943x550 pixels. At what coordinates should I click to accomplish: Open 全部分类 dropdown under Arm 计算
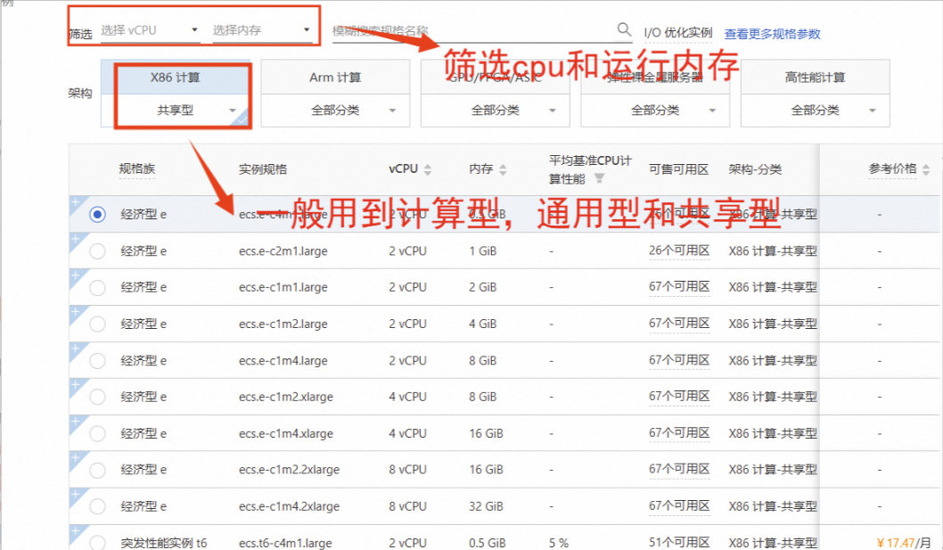click(x=335, y=111)
